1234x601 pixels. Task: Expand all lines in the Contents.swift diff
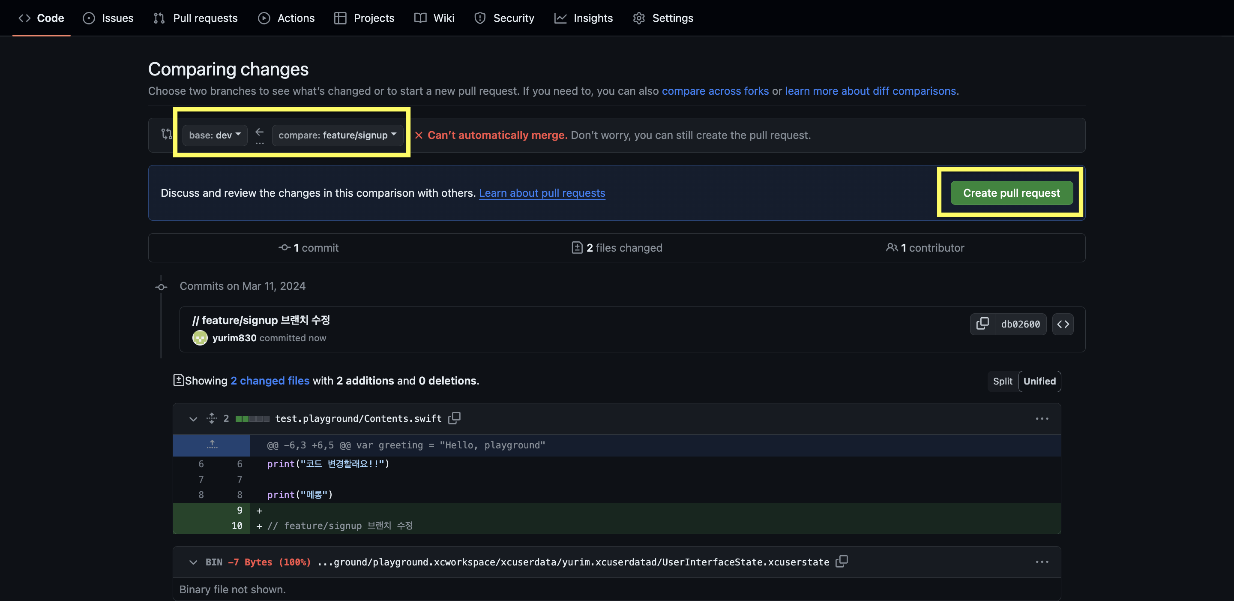212,418
